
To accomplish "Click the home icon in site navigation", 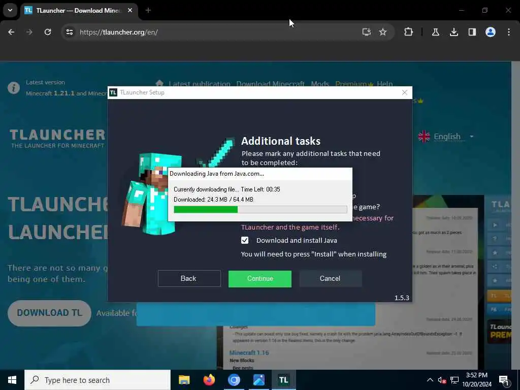I will [159, 83].
